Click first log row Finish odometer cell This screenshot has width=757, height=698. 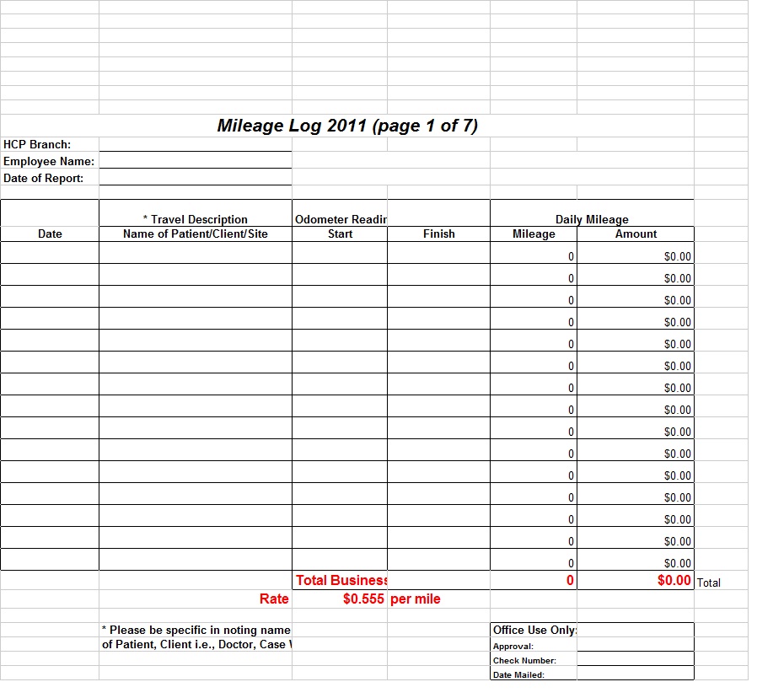click(438, 252)
